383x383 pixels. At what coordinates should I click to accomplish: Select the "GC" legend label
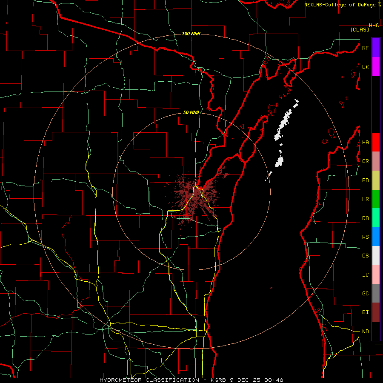[365, 294]
